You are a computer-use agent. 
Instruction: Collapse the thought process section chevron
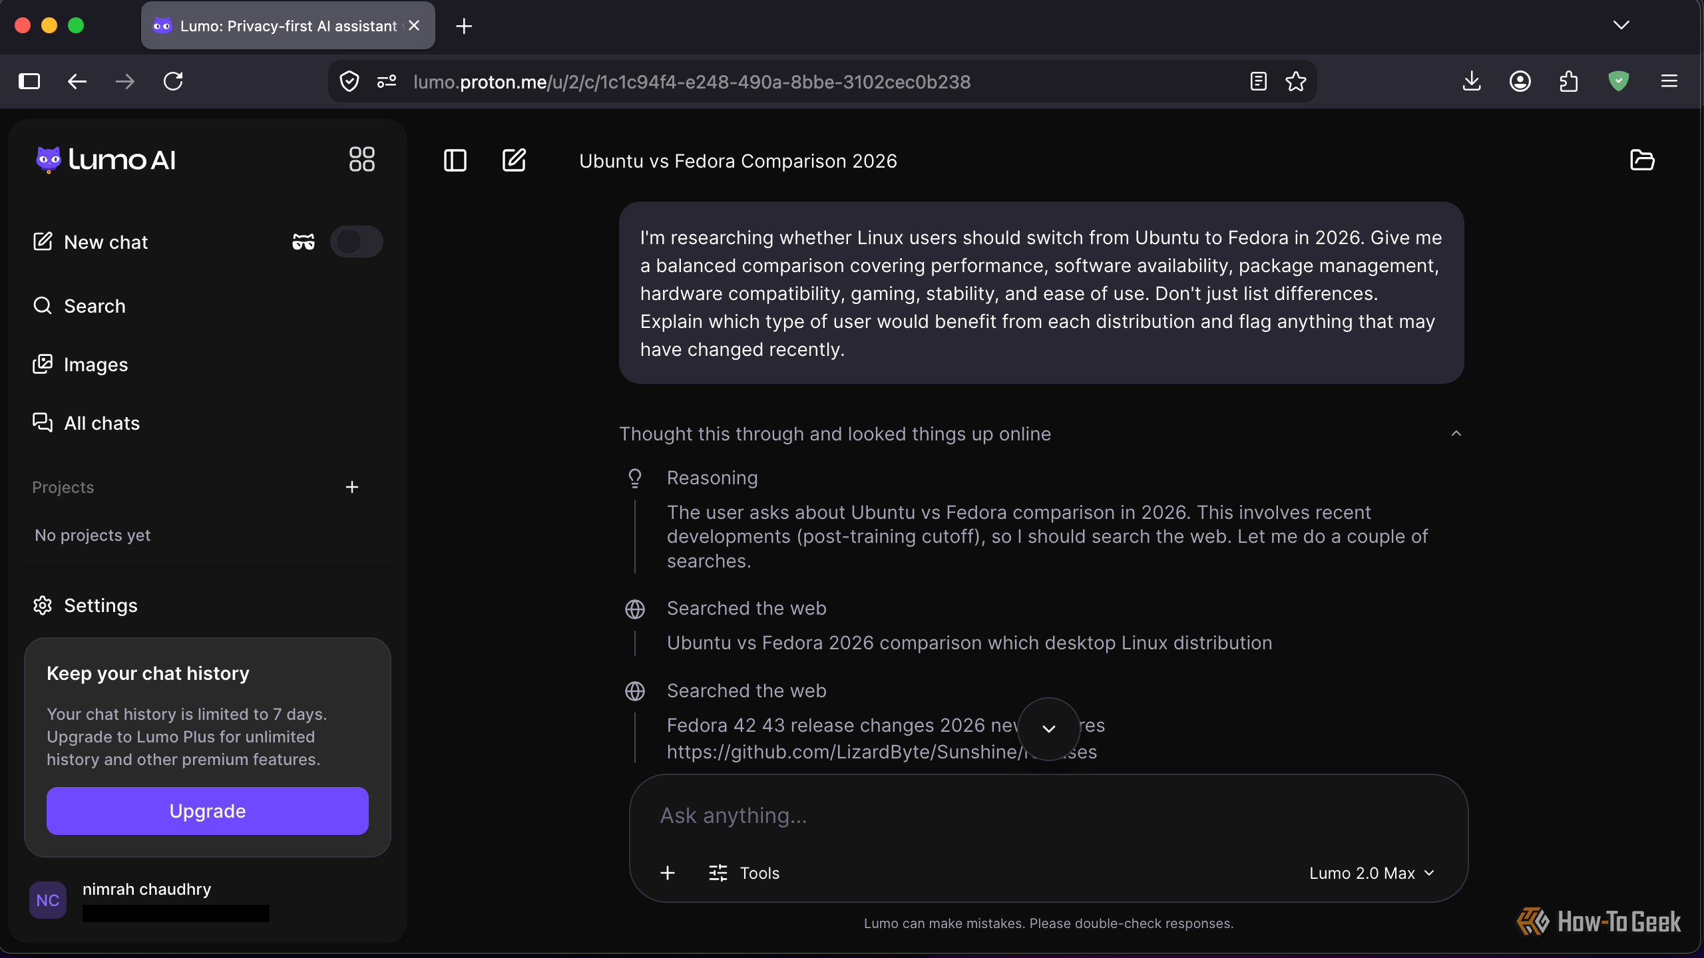click(x=1456, y=434)
